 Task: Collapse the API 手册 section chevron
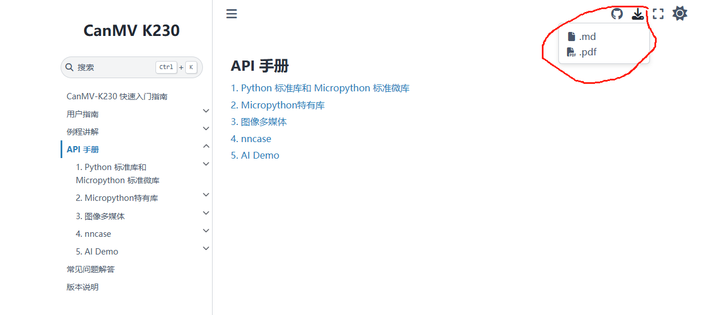pyautogui.click(x=206, y=147)
